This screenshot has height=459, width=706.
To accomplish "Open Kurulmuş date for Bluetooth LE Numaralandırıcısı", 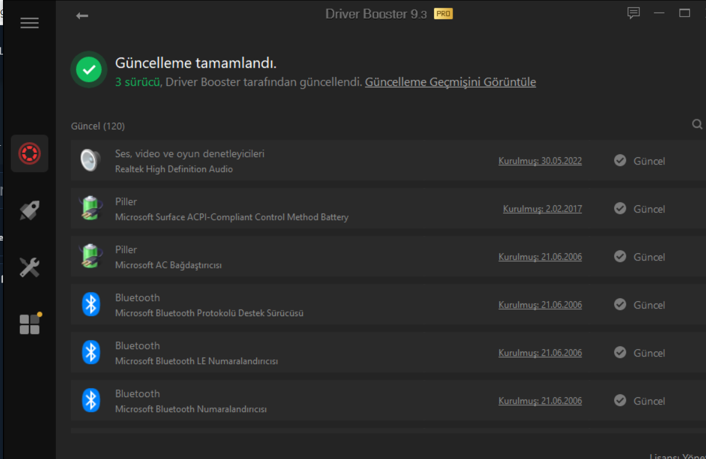I will tap(540, 353).
